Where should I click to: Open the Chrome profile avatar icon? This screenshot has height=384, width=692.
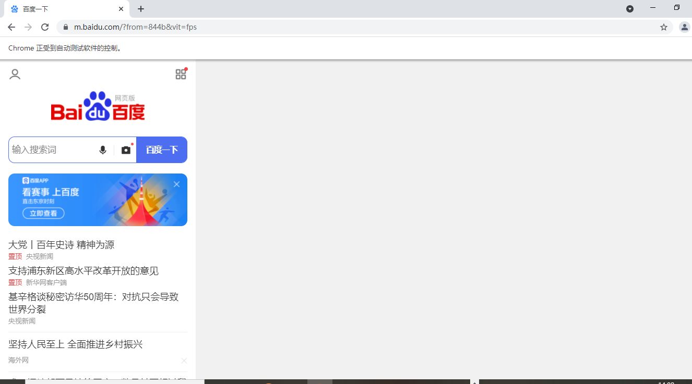(684, 27)
